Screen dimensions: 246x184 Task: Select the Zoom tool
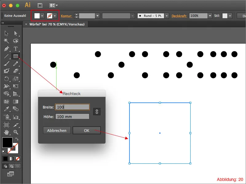16,132
